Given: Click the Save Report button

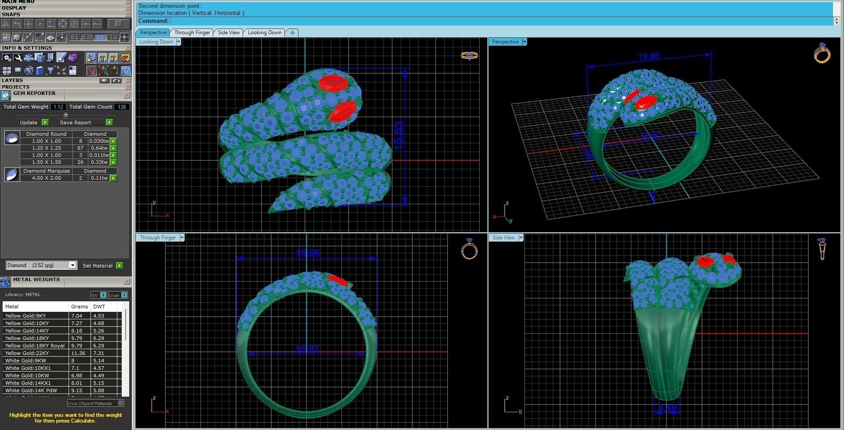Looking at the screenshot, I should click(85, 123).
